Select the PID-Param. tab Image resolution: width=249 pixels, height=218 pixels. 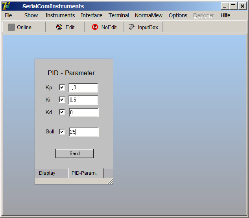pyautogui.click(x=86, y=173)
